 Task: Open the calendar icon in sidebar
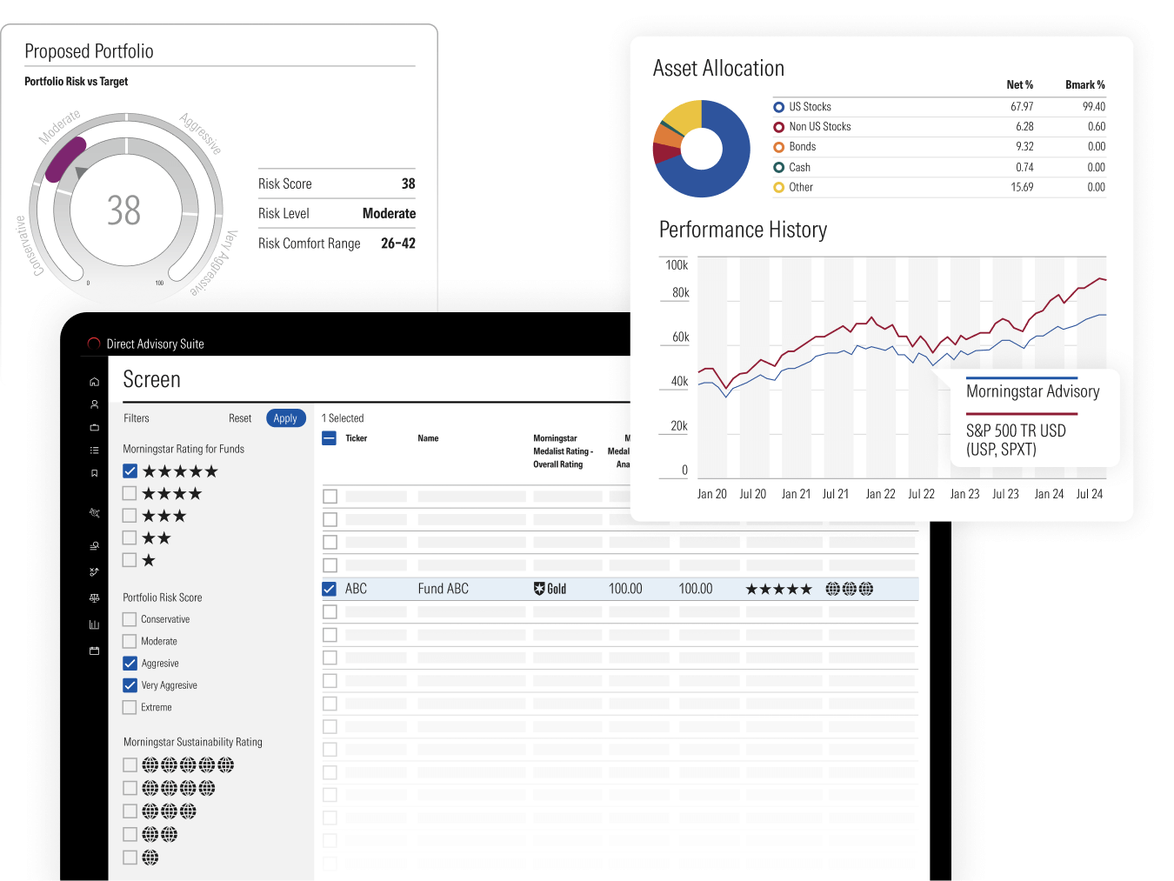94,651
